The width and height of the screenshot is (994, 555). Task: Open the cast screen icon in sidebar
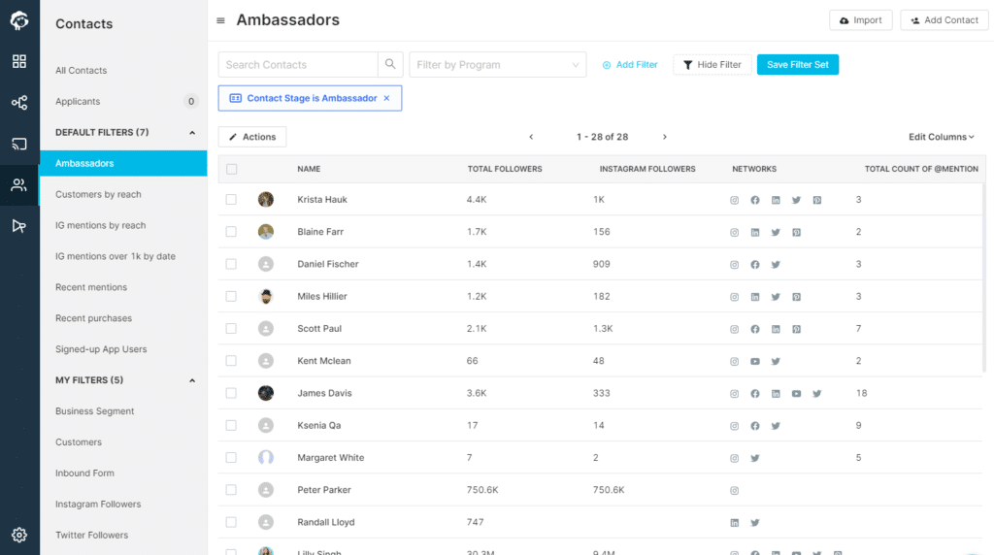[18, 144]
